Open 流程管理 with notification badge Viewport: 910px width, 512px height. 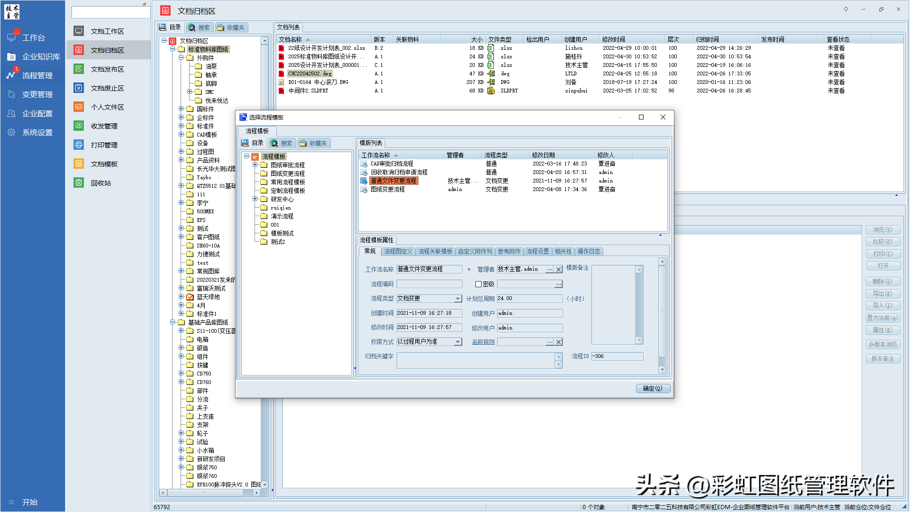[29, 75]
